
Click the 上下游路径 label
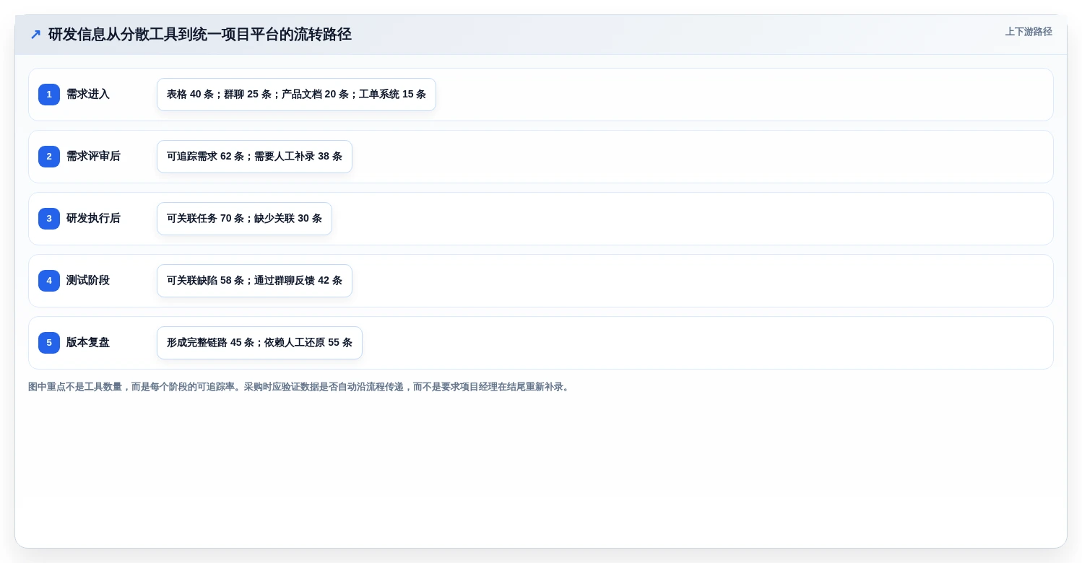click(x=1029, y=32)
